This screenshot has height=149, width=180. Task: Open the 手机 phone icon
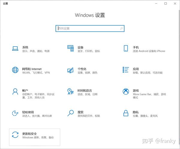[126, 48]
